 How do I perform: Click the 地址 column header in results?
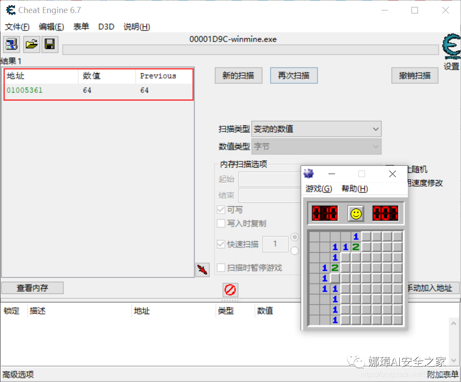point(41,76)
